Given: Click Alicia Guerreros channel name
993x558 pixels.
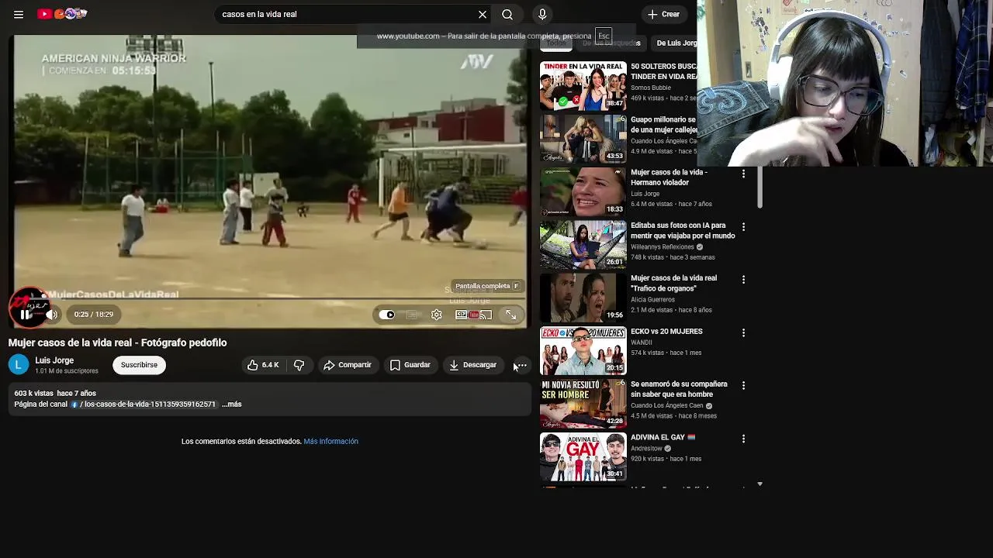Looking at the screenshot, I should 652,300.
